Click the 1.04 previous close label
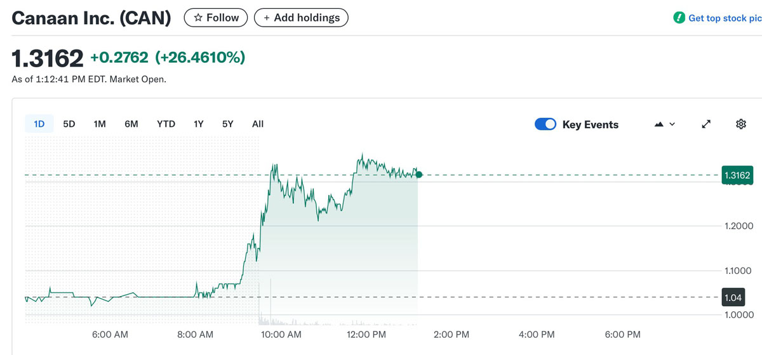The width and height of the screenshot is (762, 355). 733,297
